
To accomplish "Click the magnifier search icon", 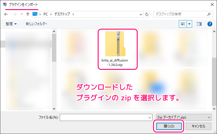I will tap(209, 14).
